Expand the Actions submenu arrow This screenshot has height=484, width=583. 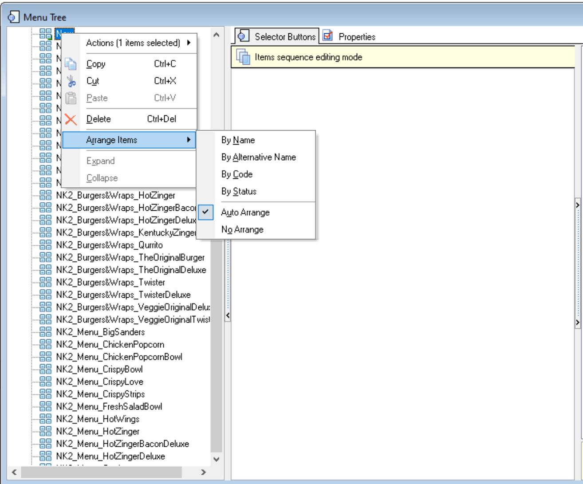click(x=189, y=43)
